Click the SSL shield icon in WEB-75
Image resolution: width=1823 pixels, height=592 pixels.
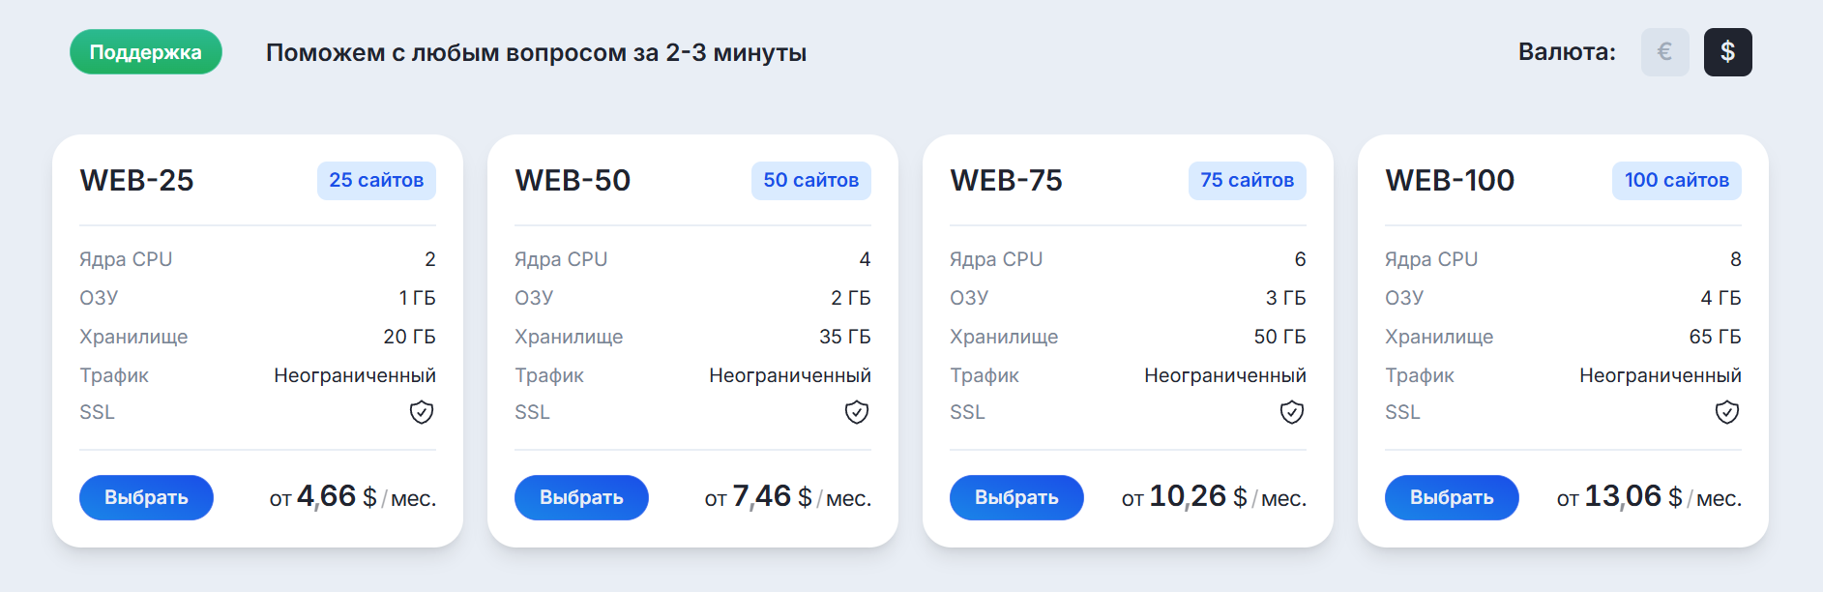(1292, 413)
